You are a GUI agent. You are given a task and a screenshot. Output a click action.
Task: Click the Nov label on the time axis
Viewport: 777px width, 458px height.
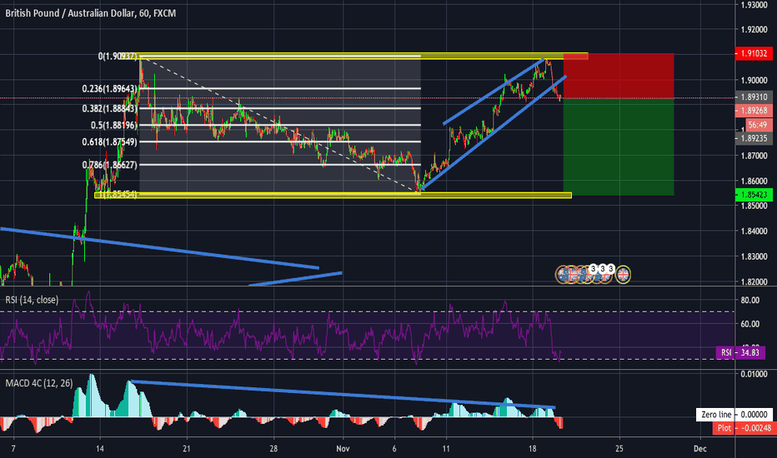(x=341, y=448)
